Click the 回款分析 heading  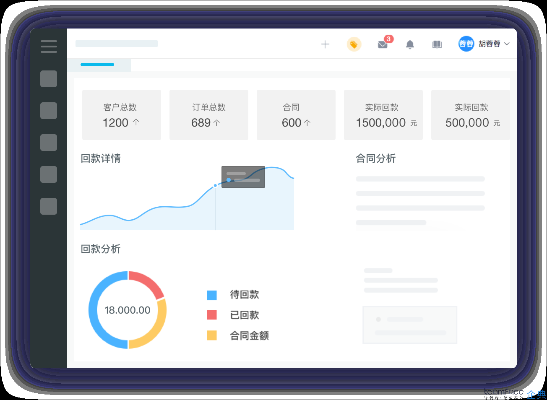[x=101, y=249]
